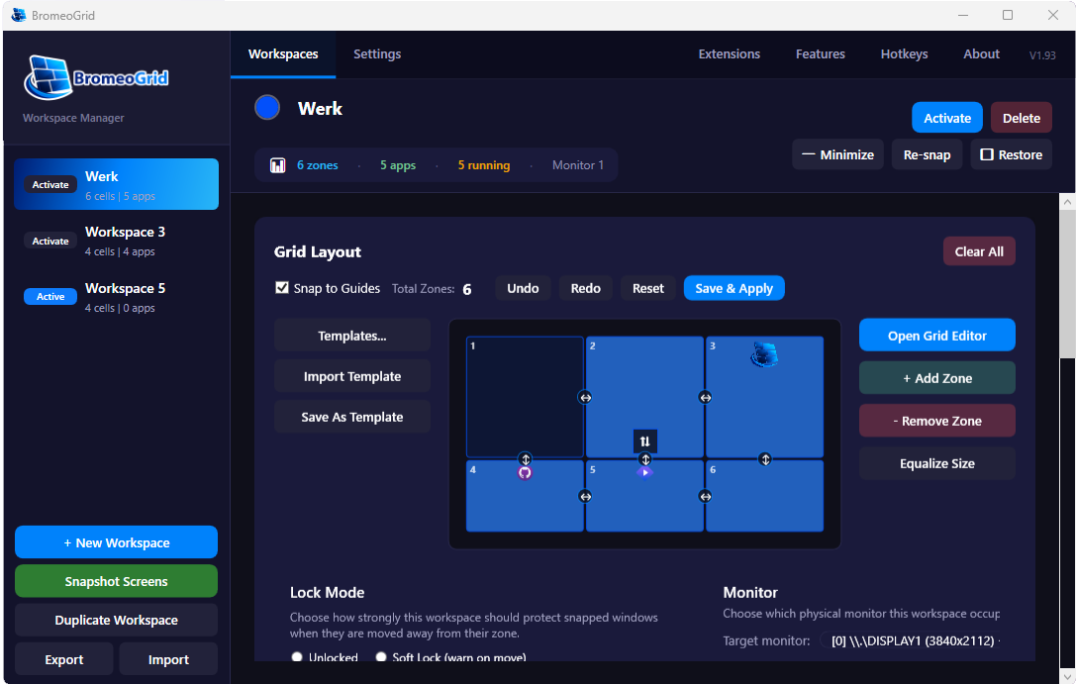Click the BromeoGrid app icon inside zone 3
The image size is (1076, 684).
click(x=763, y=355)
